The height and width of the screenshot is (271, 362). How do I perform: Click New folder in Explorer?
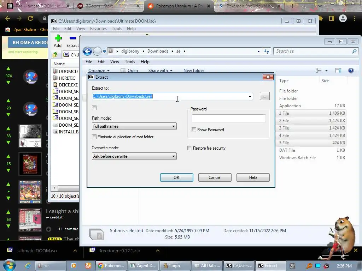pyautogui.click(x=194, y=71)
